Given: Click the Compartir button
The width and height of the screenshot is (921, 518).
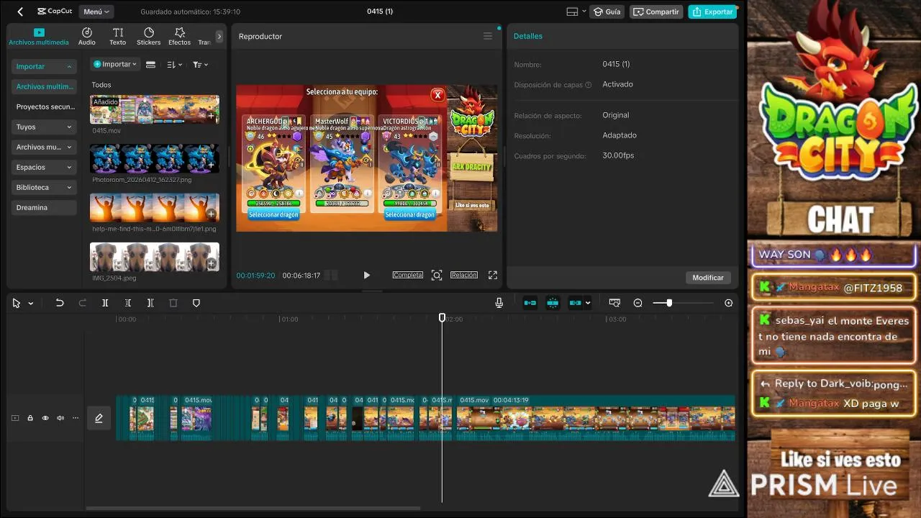Looking at the screenshot, I should 656,12.
